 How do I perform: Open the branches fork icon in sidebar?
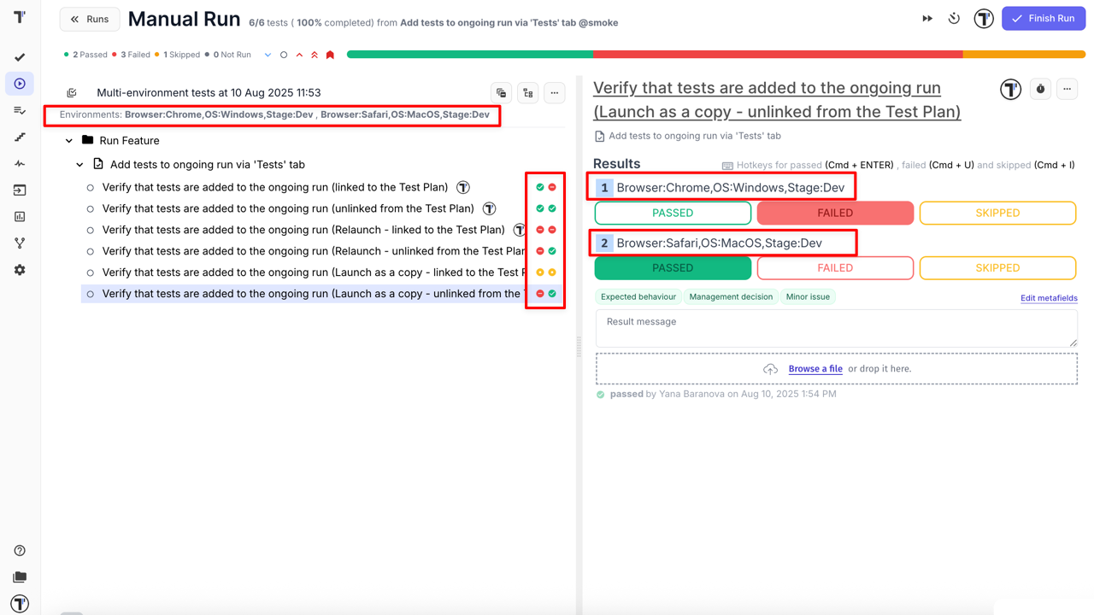click(x=20, y=243)
